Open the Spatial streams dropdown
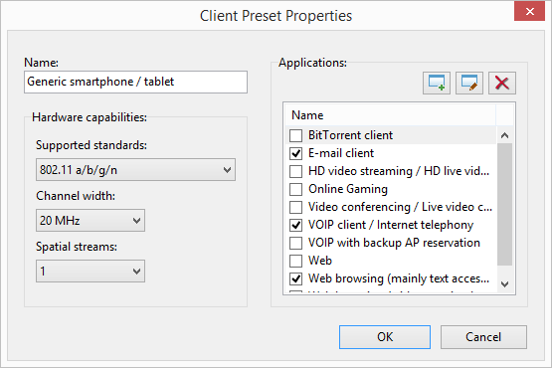Viewport: 552px width, 368px height. pos(91,272)
